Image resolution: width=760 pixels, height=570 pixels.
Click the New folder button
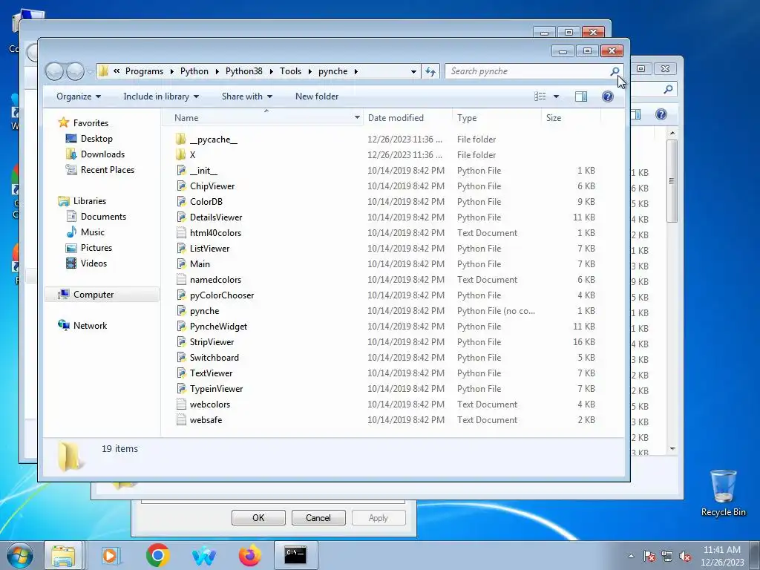(317, 96)
